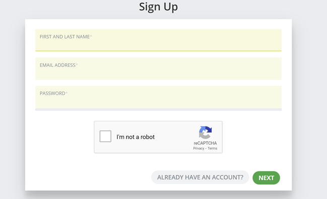Focus the Email Address input field

coord(159,69)
